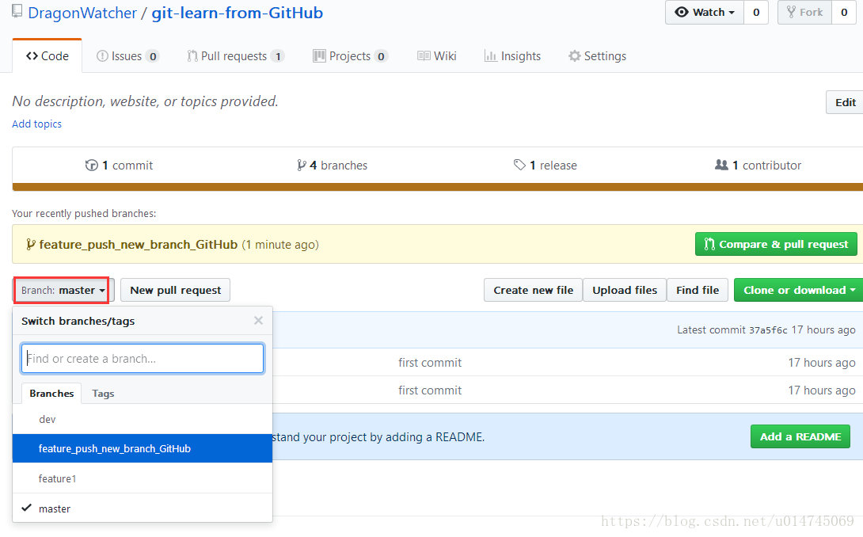Click the language color bar
Screen dimensions: 863x537
point(438,187)
